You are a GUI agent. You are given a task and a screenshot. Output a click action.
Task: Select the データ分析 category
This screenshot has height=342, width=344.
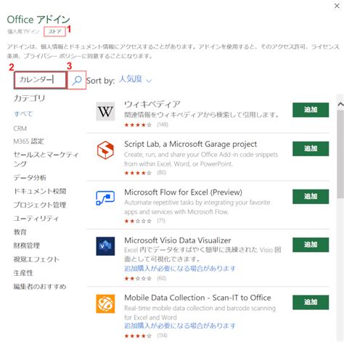pyautogui.click(x=30, y=178)
